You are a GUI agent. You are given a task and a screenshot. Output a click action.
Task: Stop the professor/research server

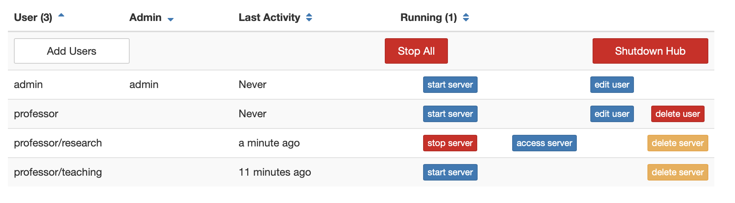450,143
